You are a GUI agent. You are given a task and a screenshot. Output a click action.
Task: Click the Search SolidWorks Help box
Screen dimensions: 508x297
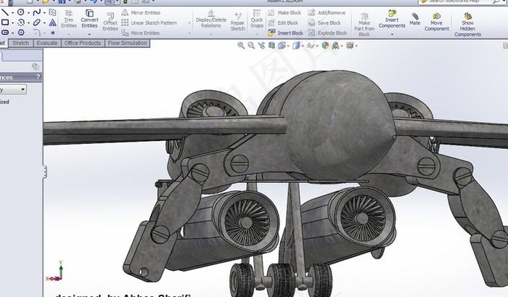459,1
